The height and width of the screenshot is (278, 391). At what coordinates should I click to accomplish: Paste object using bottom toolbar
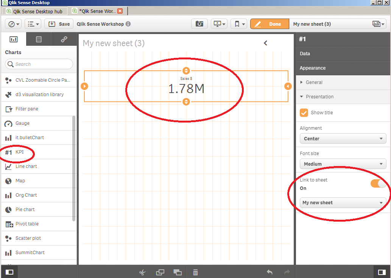pyautogui.click(x=178, y=272)
